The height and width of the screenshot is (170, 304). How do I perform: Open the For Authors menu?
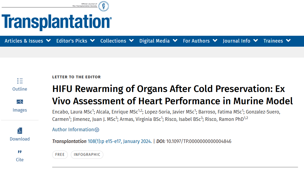[200, 41]
